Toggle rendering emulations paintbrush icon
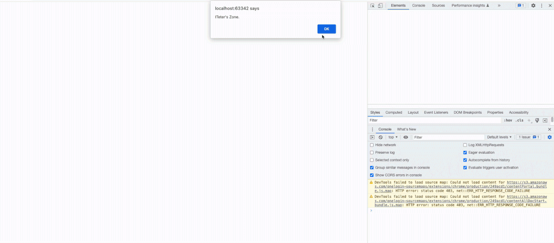 click(x=537, y=120)
